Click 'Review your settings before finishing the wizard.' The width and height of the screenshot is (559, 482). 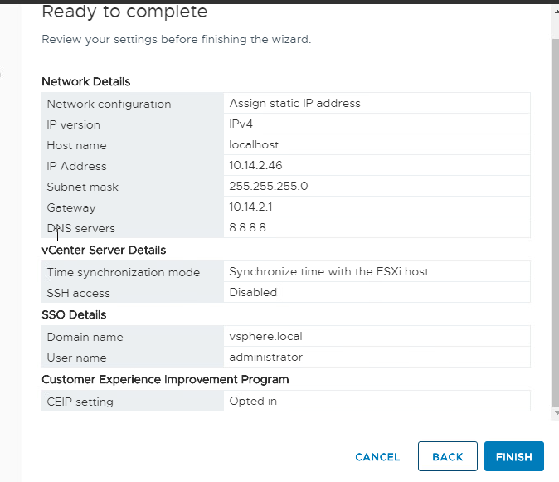click(177, 39)
